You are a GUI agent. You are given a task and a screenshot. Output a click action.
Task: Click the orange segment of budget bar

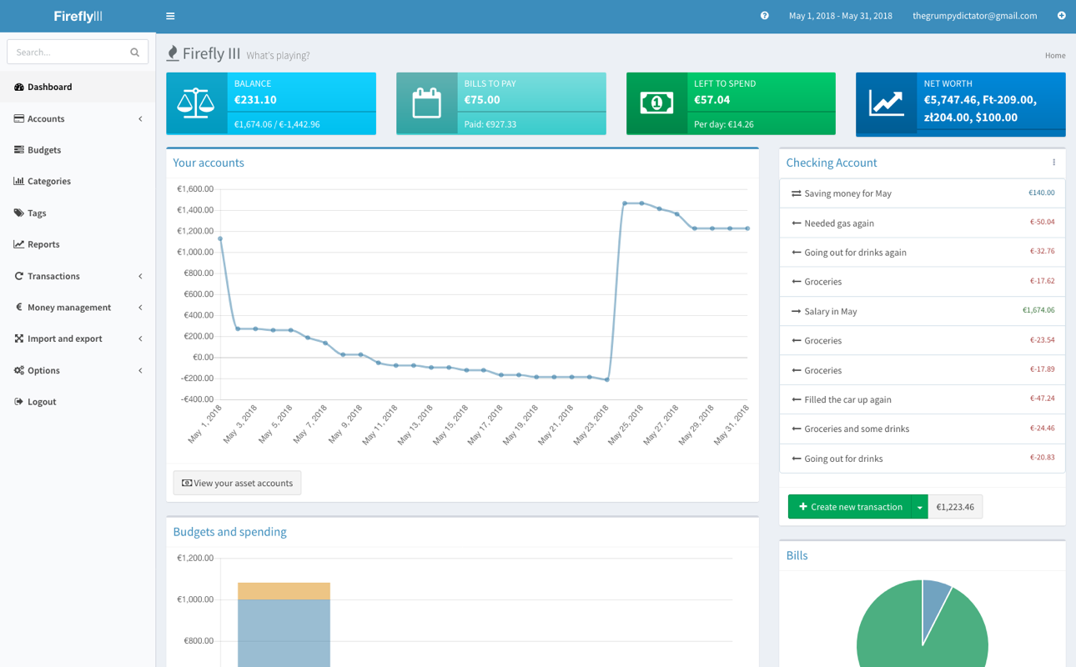click(x=284, y=590)
